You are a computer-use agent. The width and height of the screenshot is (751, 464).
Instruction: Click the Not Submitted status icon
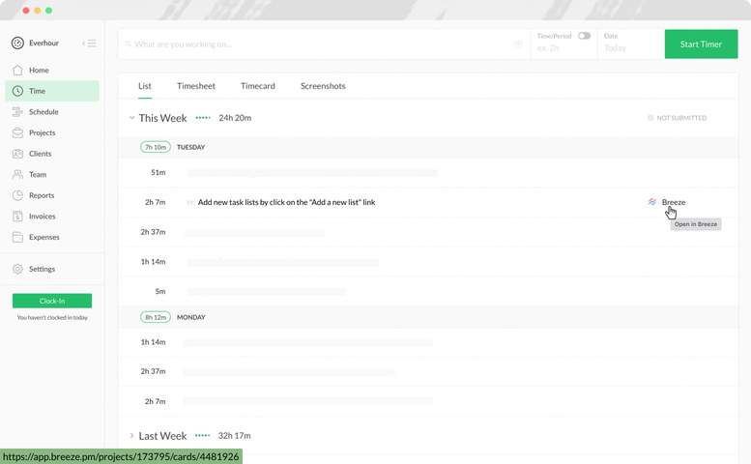click(x=650, y=118)
